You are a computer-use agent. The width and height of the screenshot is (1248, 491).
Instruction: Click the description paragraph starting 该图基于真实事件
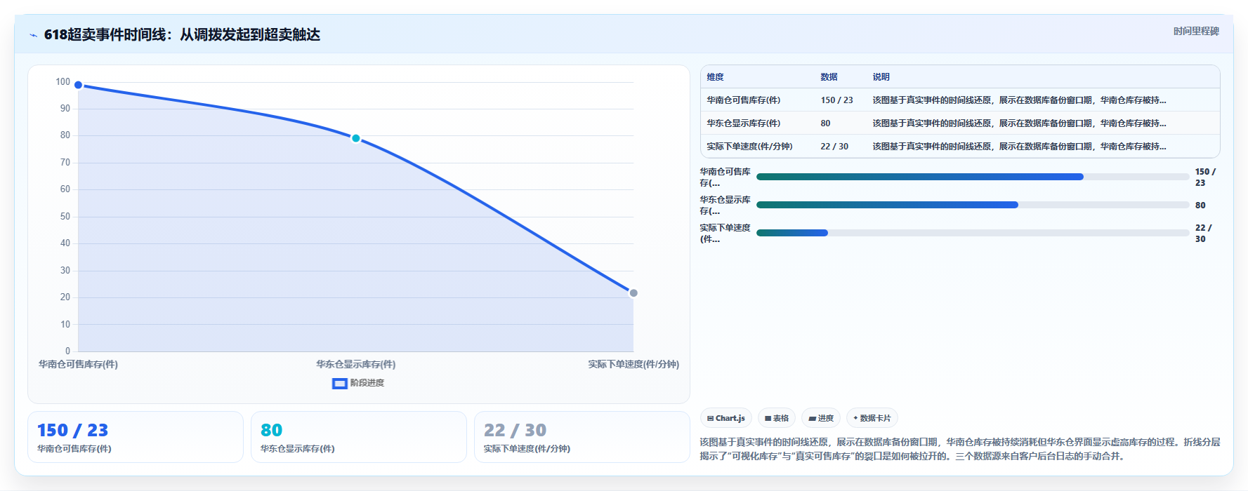(x=960, y=449)
